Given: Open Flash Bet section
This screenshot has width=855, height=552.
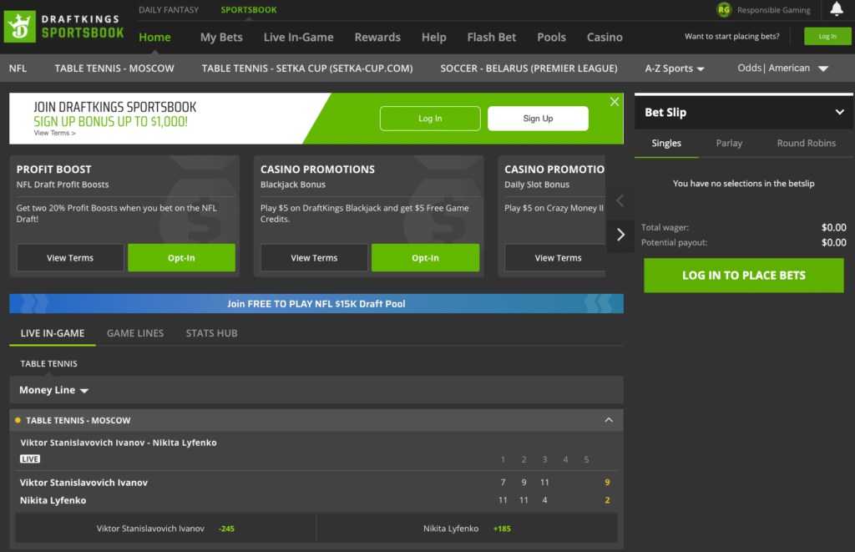Looking at the screenshot, I should [491, 37].
